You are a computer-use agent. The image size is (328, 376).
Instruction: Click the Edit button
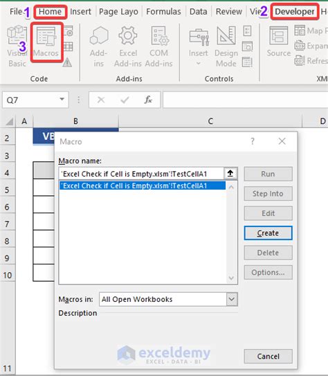click(268, 213)
